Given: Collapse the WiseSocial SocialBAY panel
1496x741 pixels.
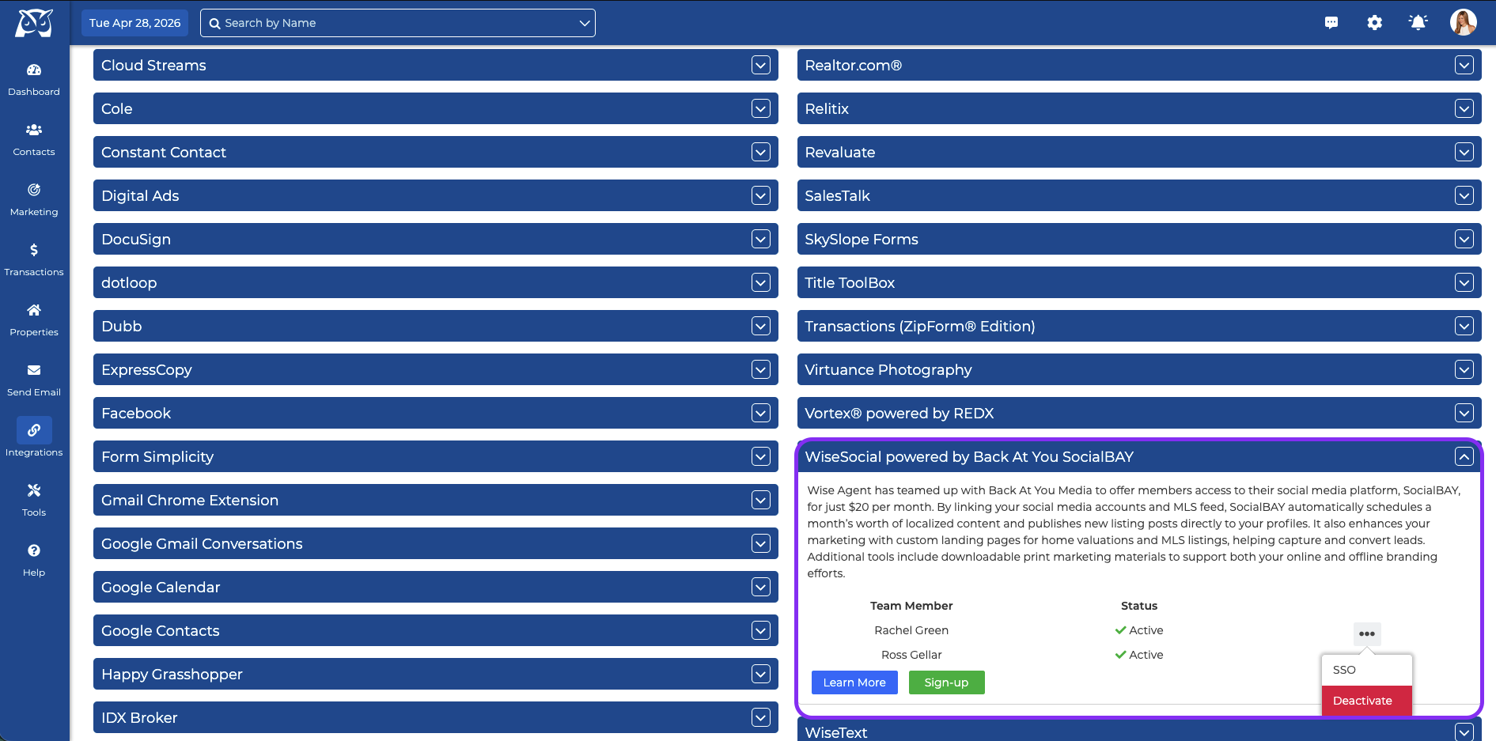Looking at the screenshot, I should pos(1464,456).
